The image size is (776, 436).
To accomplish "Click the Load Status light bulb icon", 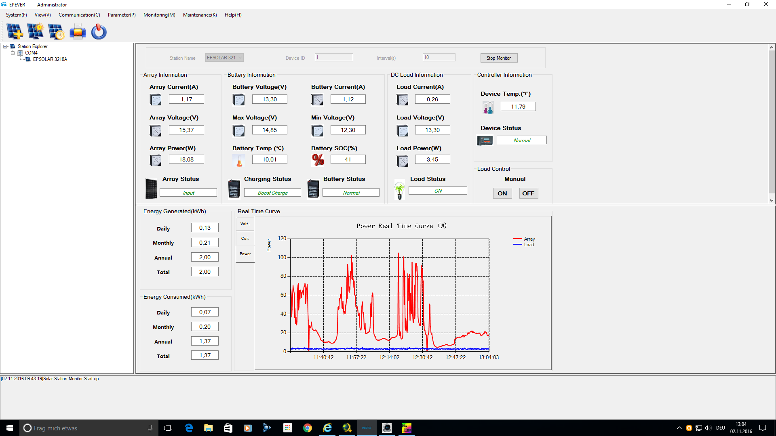I will coord(400,190).
